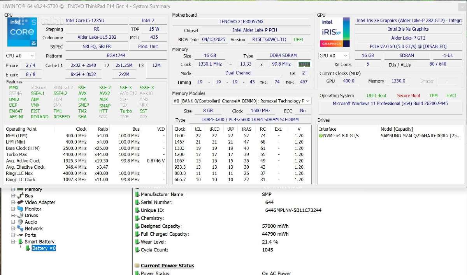Select the Smart Battery green icon
This screenshot has height=275, width=467.
(21, 242)
